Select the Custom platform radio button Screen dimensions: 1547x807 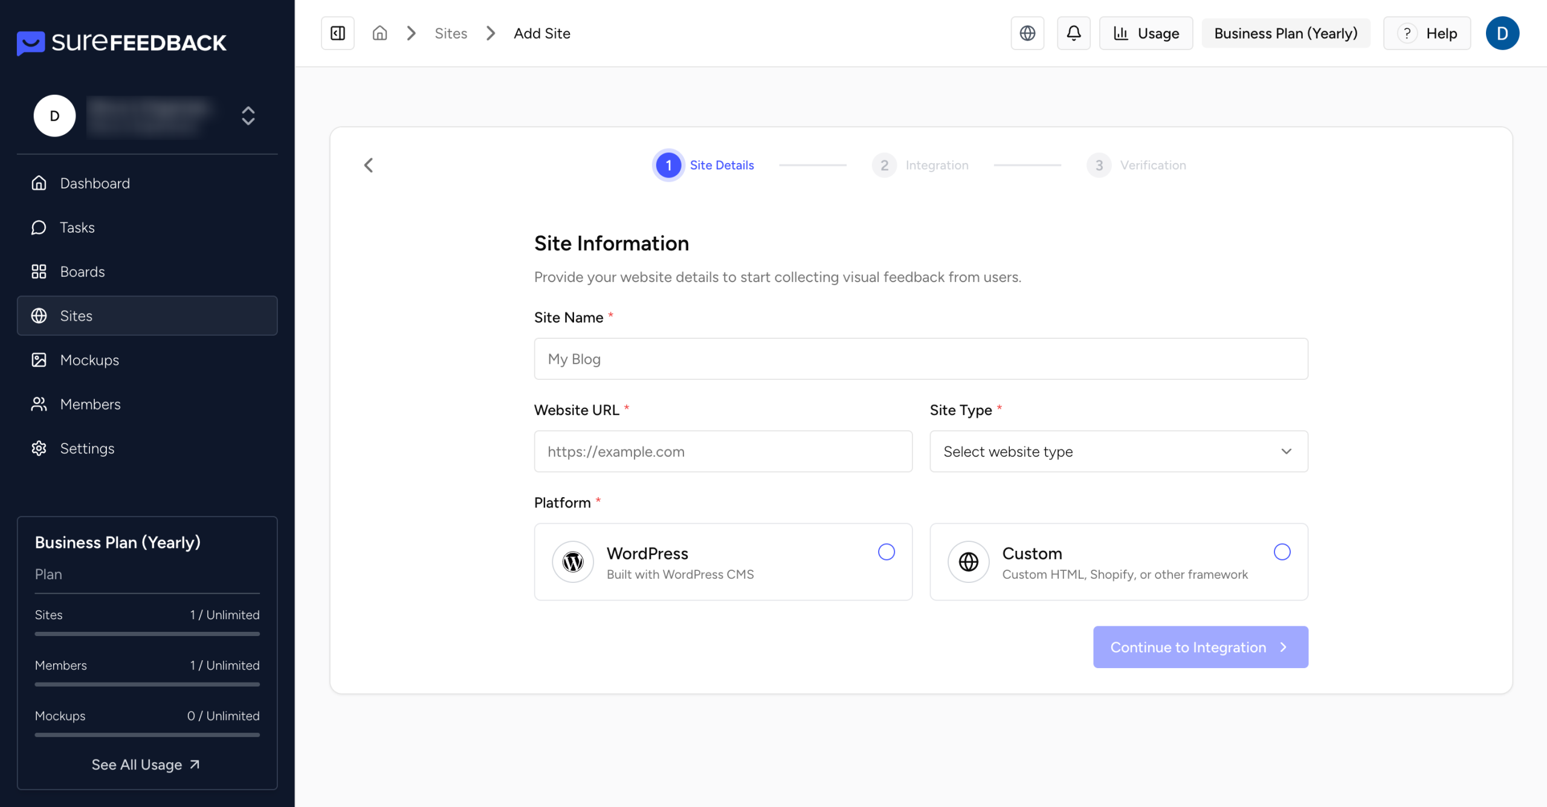[x=1282, y=552]
